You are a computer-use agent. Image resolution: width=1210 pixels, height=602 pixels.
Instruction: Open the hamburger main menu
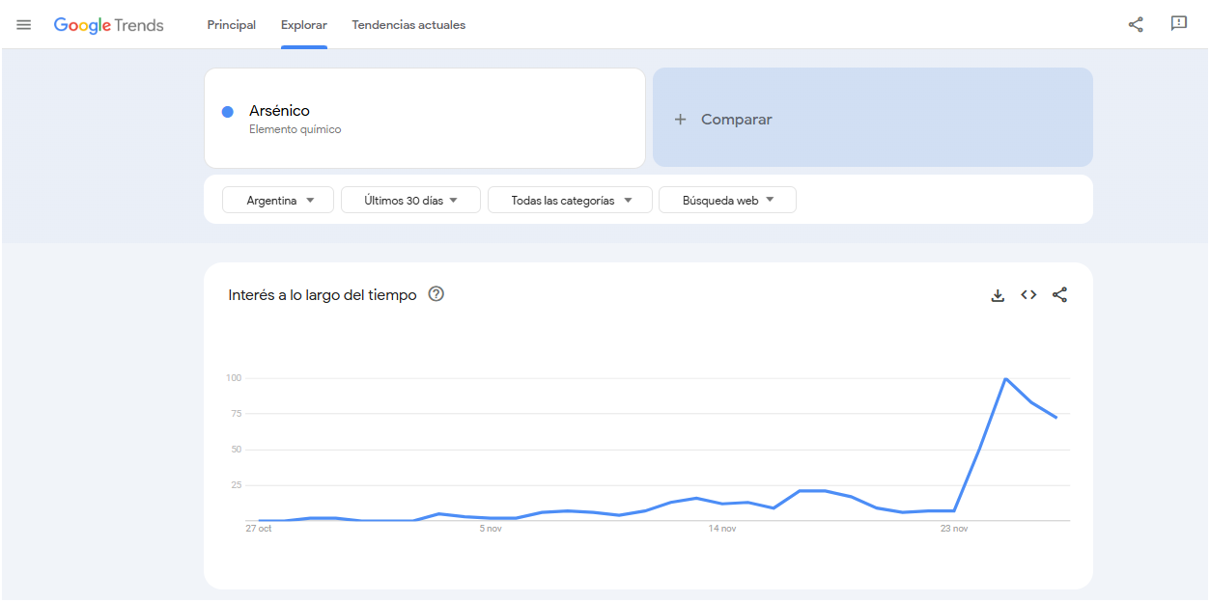tap(24, 25)
